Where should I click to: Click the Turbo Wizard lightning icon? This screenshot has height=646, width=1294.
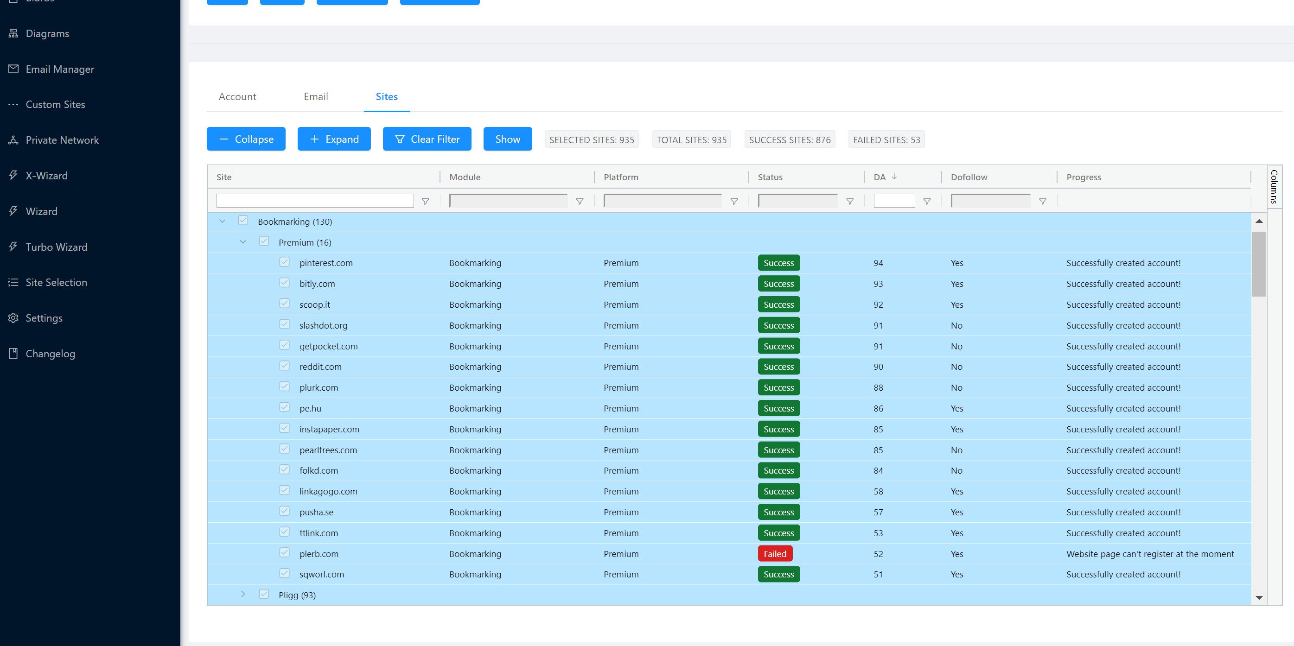tap(13, 247)
